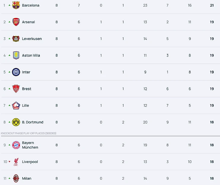
Task: Open the Brest club crest
Action: (16, 89)
